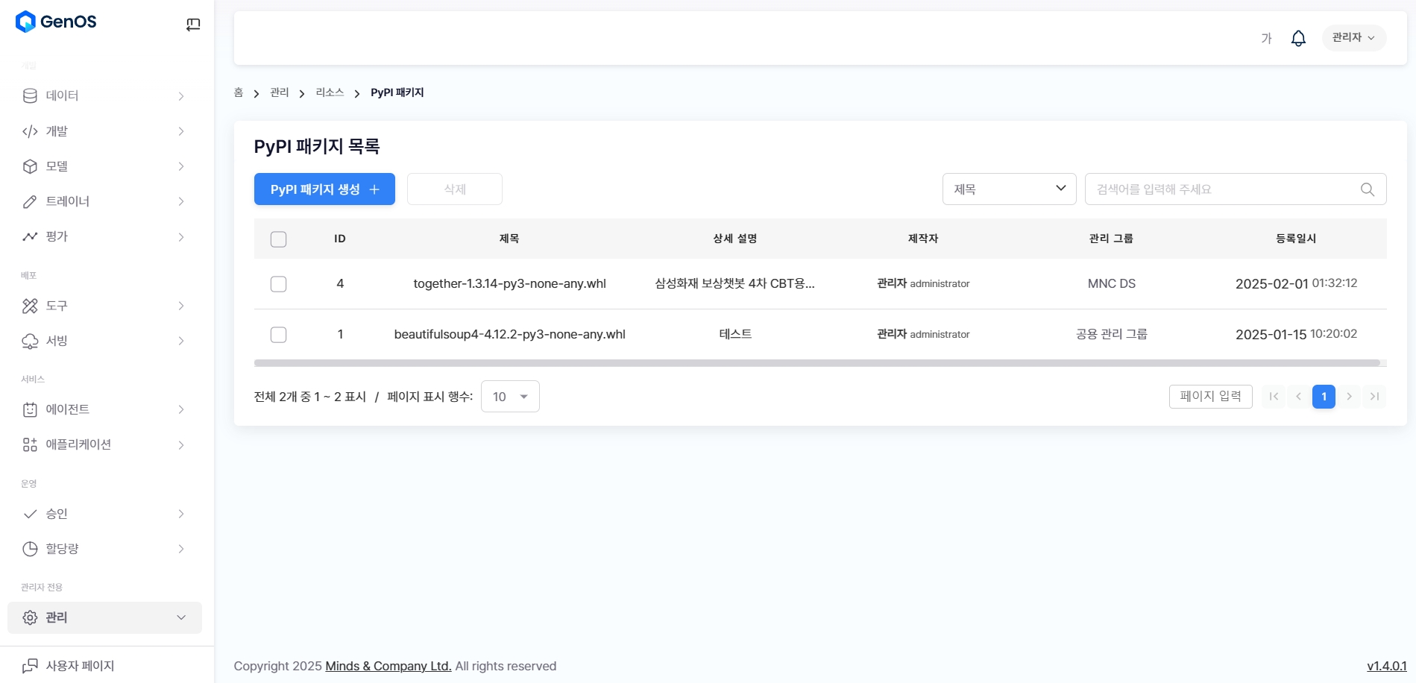Click the GenOS logo

[56, 22]
